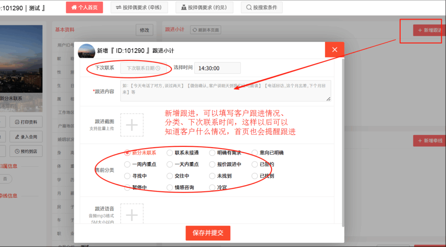Open the 下次联系日期 date picker
The height and width of the screenshot is (247, 446).
point(143,68)
